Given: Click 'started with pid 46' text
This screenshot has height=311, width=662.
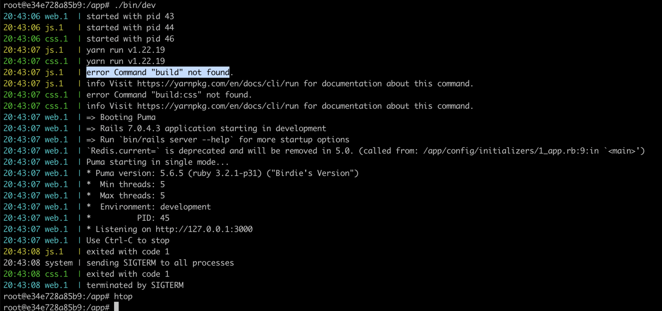Looking at the screenshot, I should point(130,39).
